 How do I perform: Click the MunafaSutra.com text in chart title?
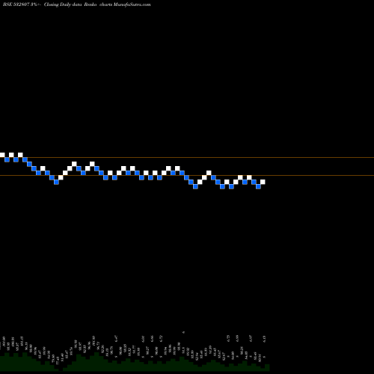[132, 4]
